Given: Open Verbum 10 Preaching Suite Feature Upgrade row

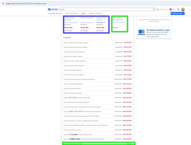Looking at the screenshot, I should (x=98, y=43).
